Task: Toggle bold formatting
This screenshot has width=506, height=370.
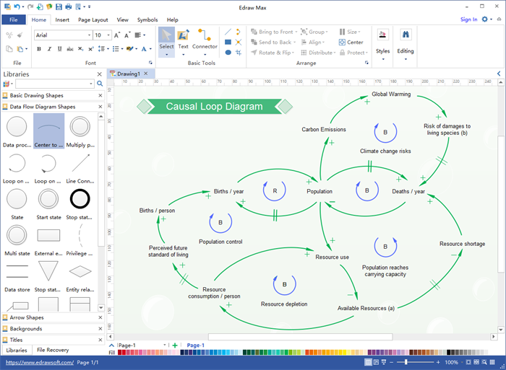Action: click(38, 49)
